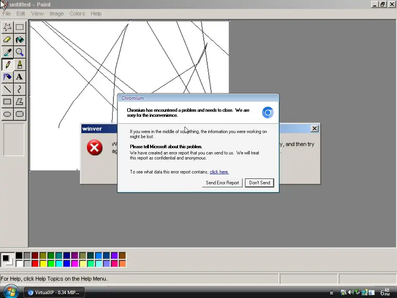Viewport: 397px width, 298px height.
Task: Select the Text tool
Action: (20, 77)
